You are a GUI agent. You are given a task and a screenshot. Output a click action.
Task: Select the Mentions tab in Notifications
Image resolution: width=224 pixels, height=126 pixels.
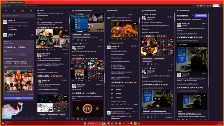[x=130, y=15]
